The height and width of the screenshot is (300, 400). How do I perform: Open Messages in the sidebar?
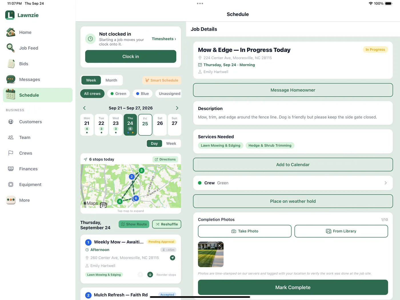[38, 79]
